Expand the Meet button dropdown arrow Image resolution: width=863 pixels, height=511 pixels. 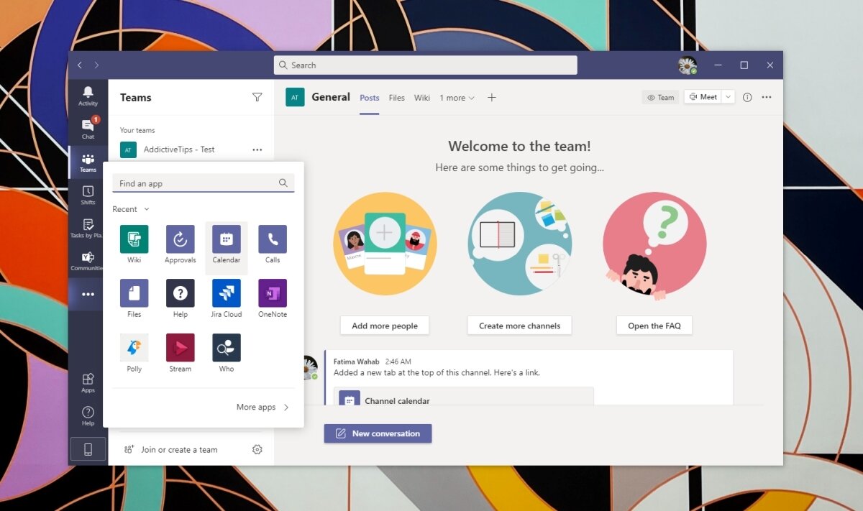point(728,96)
